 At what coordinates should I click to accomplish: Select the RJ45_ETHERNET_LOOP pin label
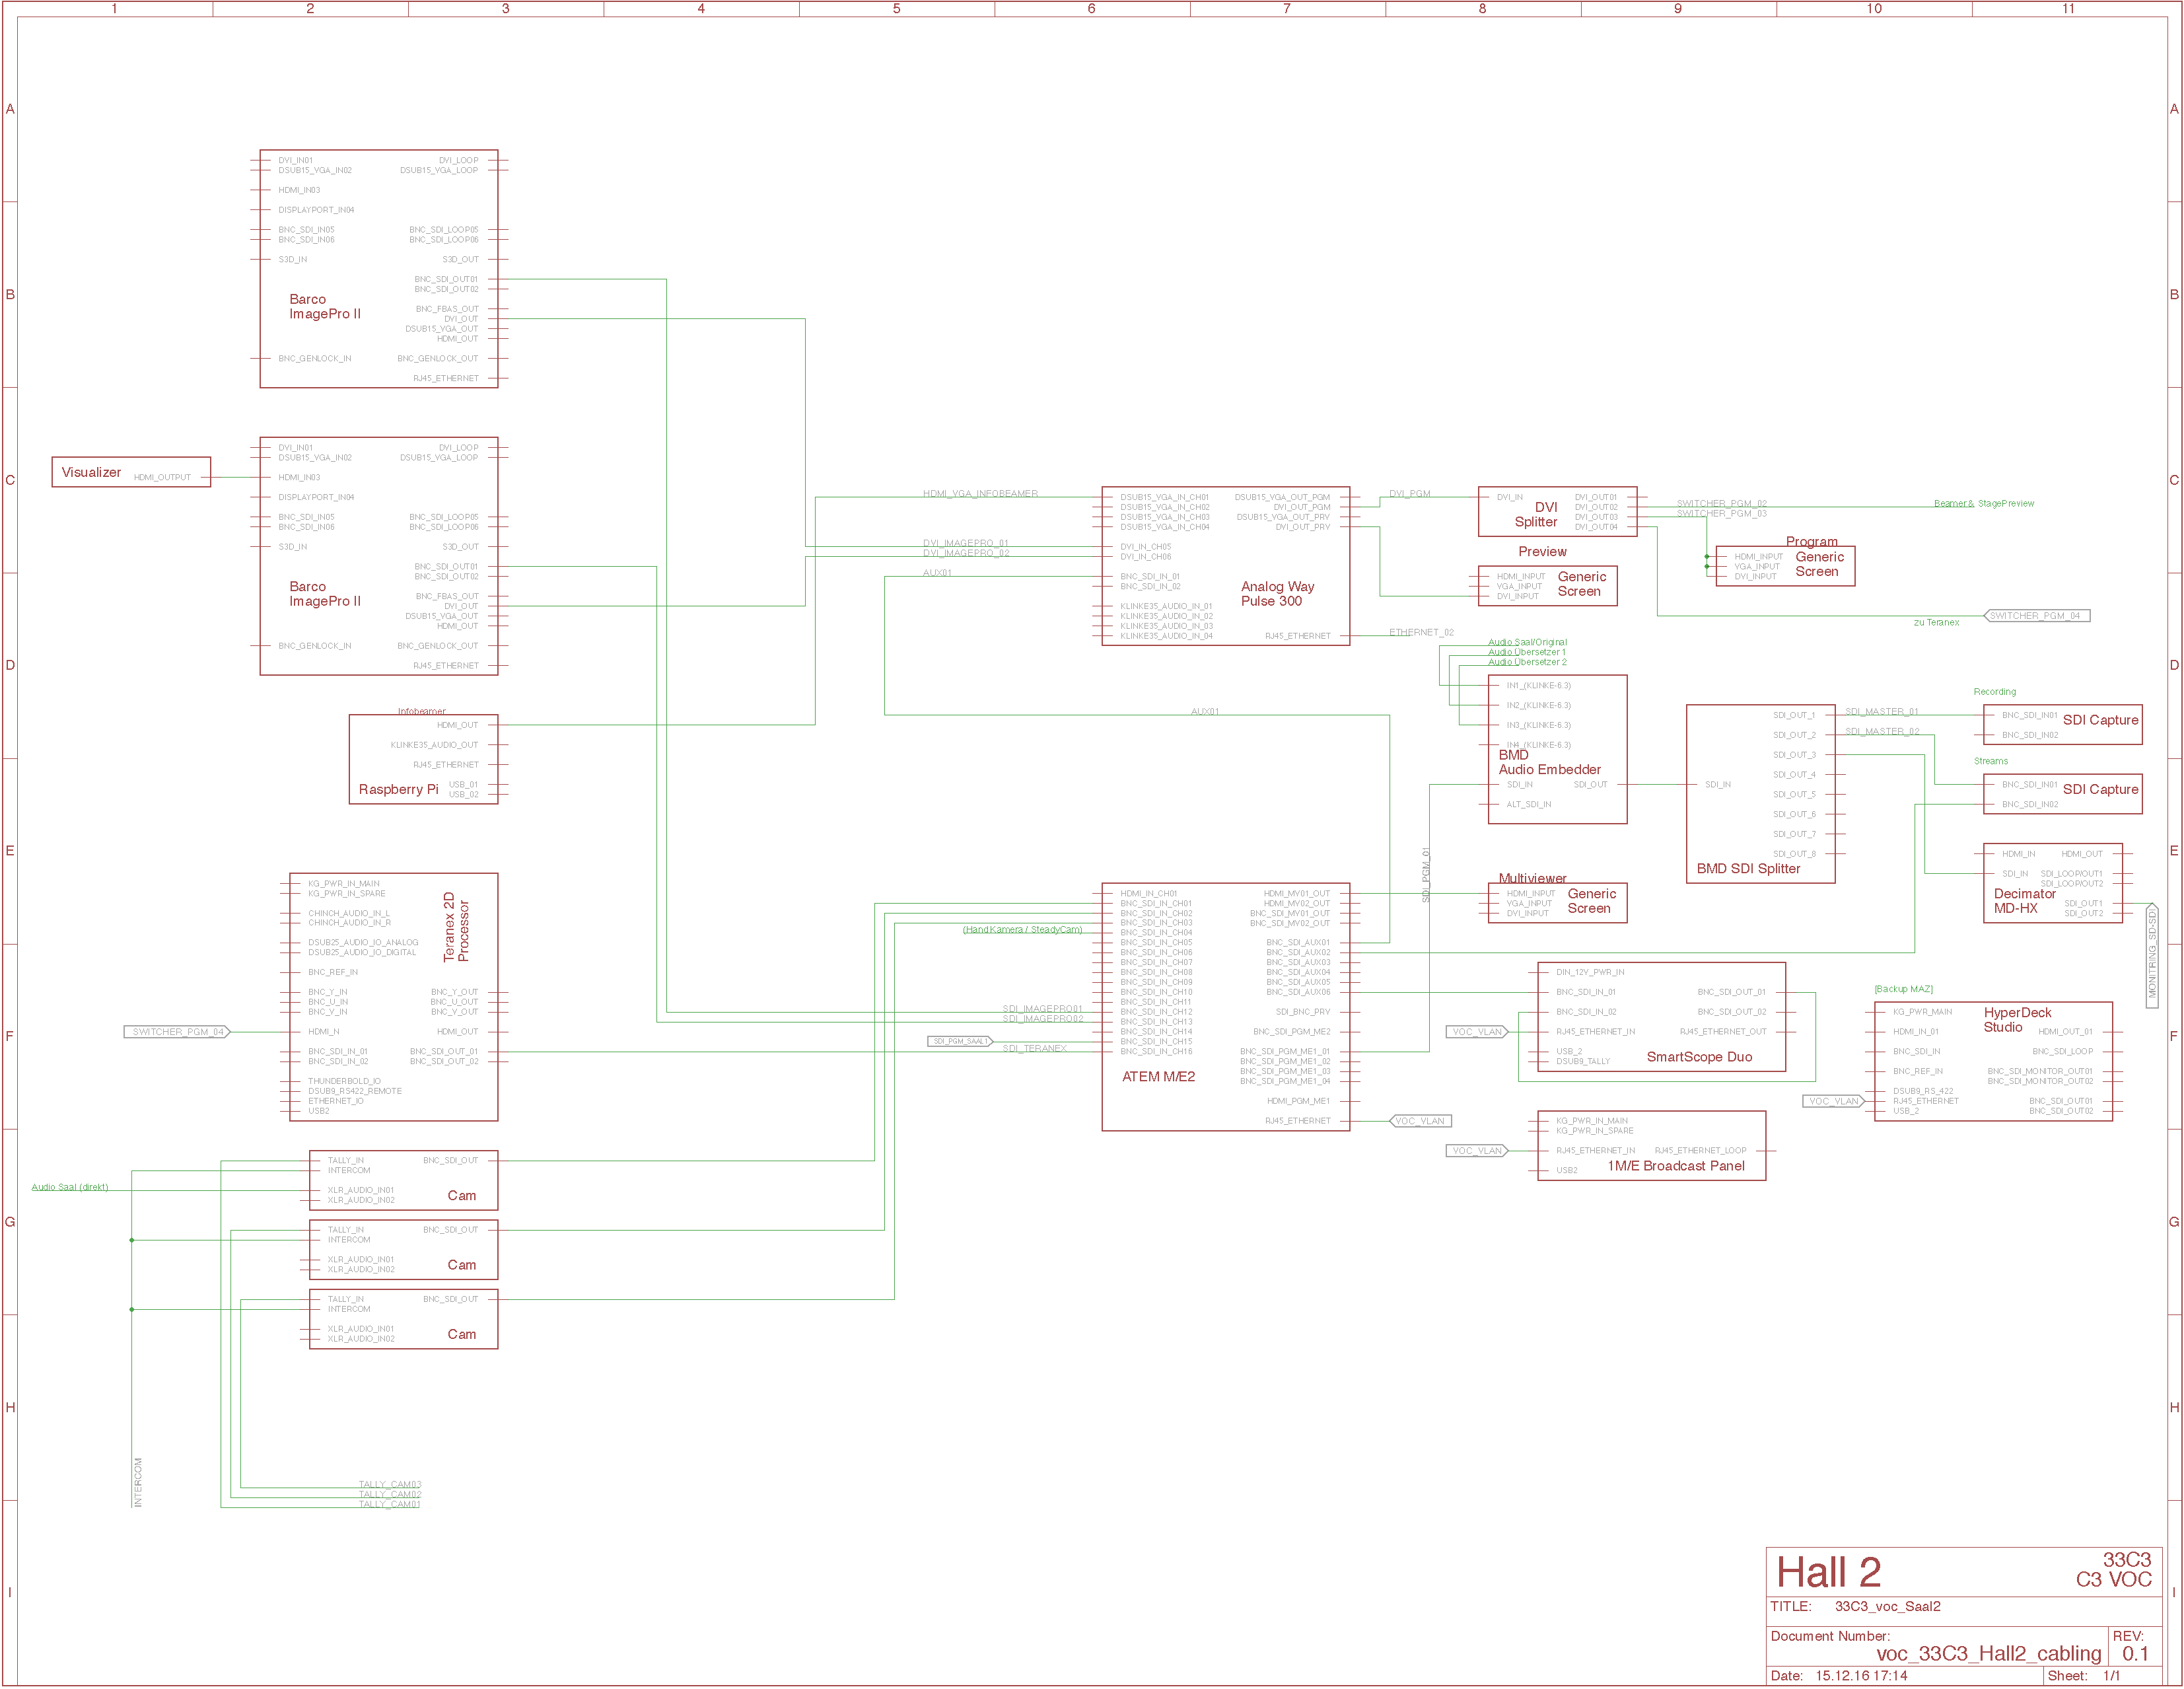point(1700,1150)
